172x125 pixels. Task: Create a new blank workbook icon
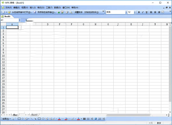(3, 12)
